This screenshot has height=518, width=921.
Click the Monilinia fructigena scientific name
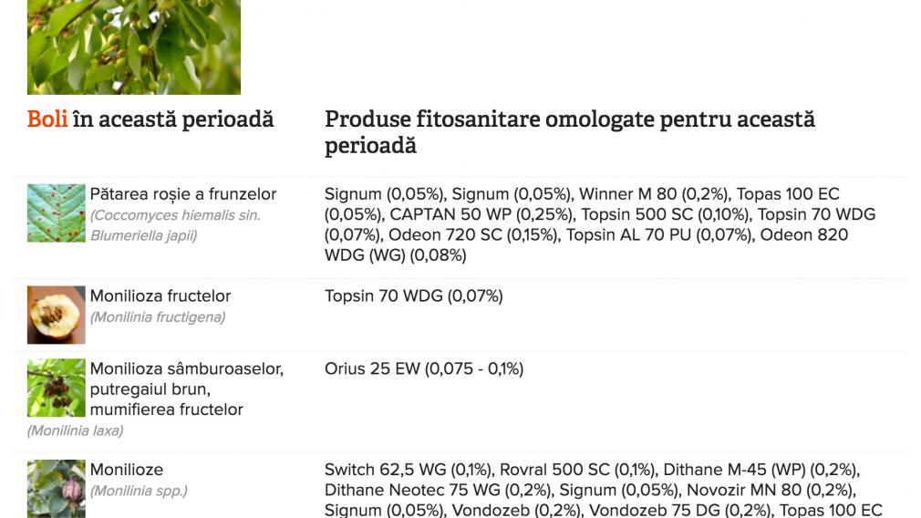point(158,317)
